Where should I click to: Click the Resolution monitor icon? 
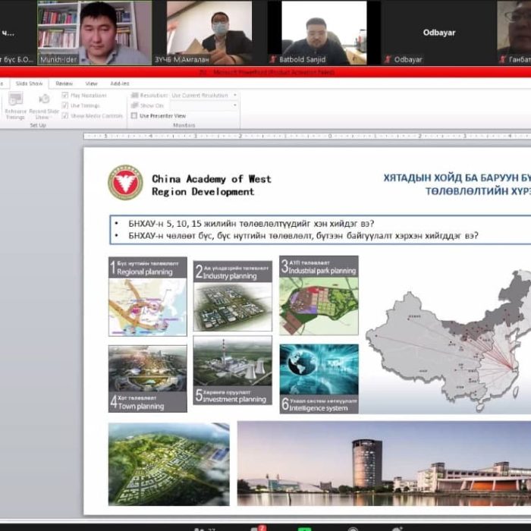[134, 96]
